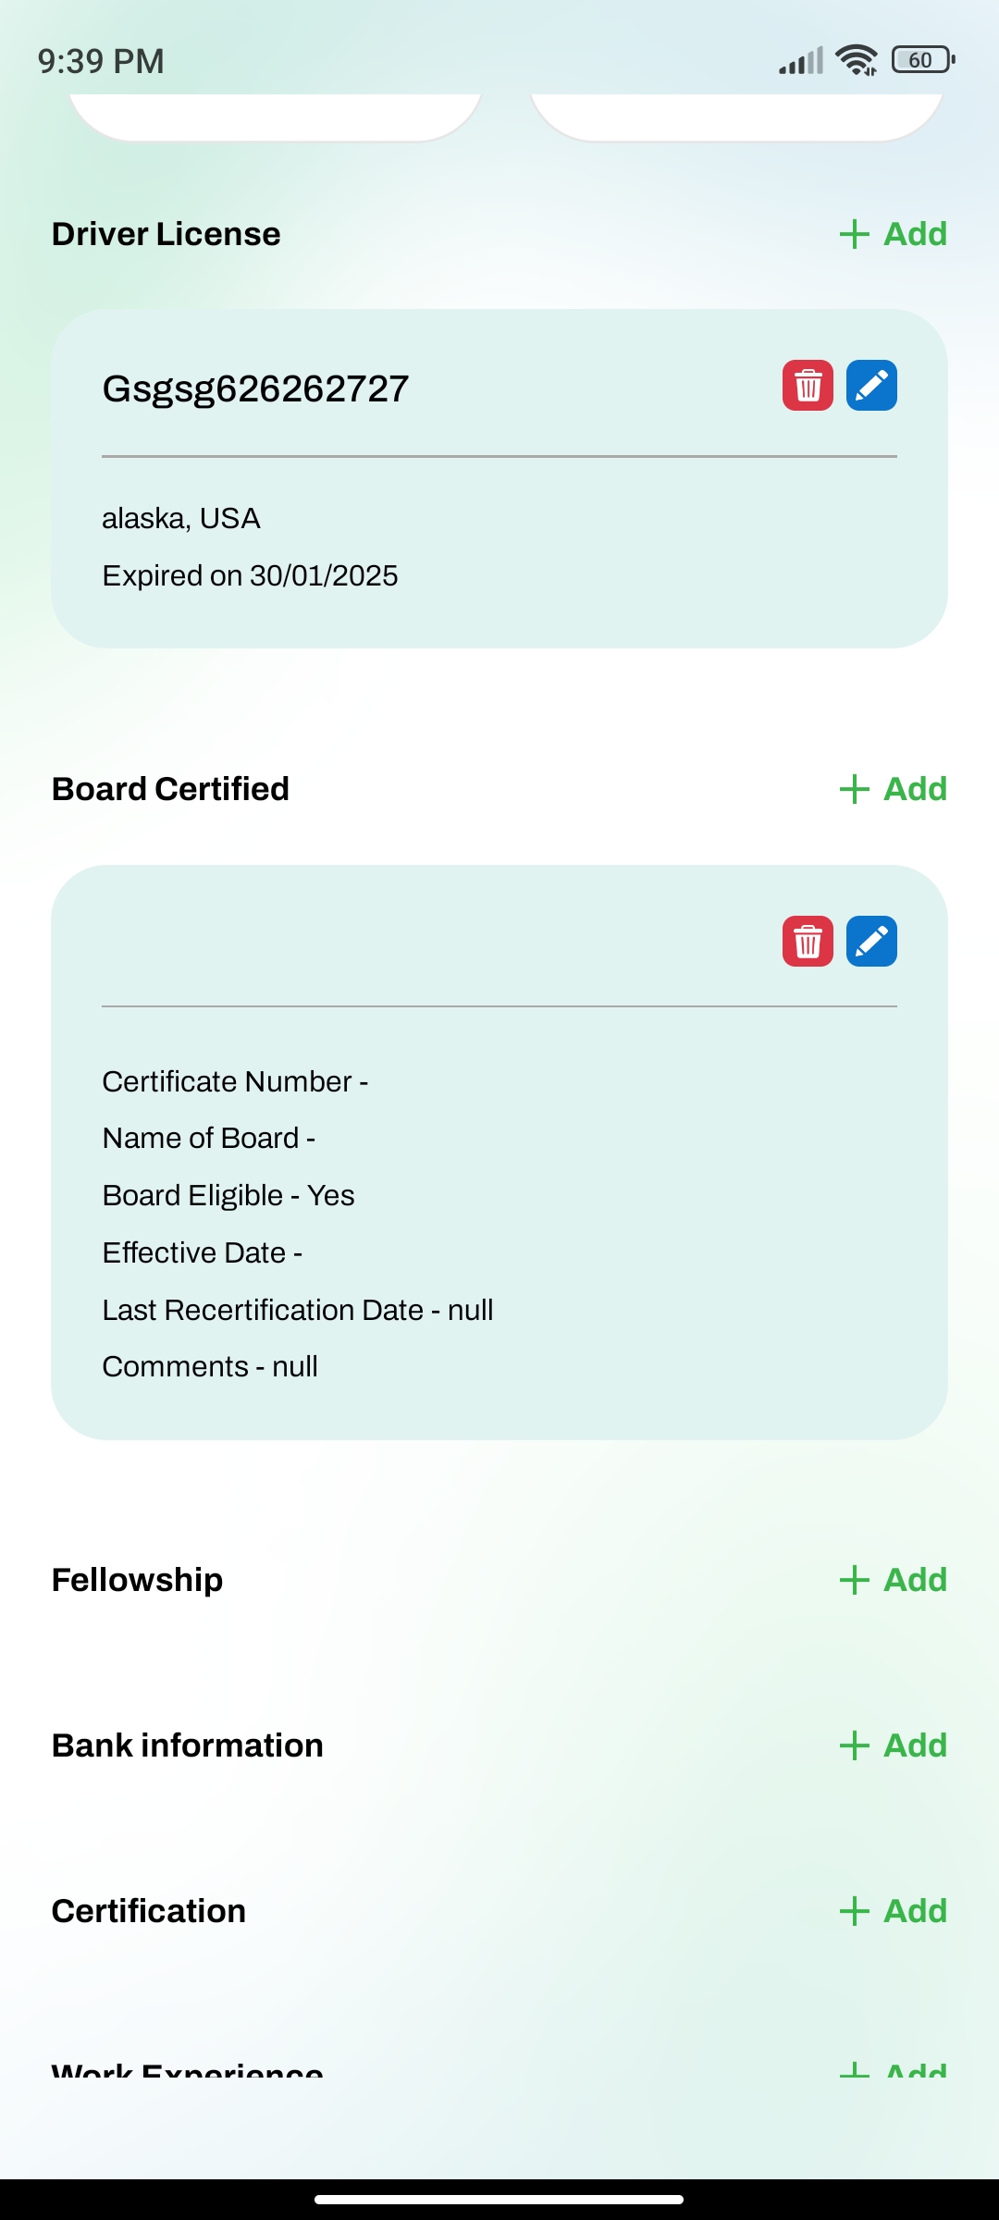Tap the cellular signal strength icon
The width and height of the screenshot is (999, 2220).
click(x=801, y=62)
